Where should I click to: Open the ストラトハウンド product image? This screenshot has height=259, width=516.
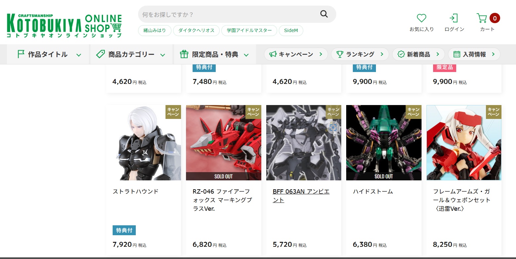tap(144, 143)
